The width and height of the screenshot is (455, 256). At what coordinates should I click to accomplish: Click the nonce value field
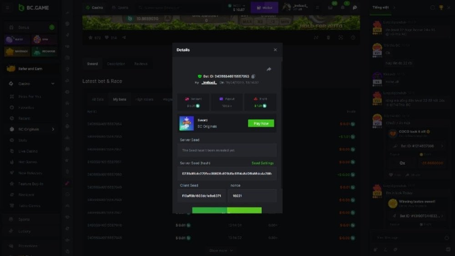[252, 196]
